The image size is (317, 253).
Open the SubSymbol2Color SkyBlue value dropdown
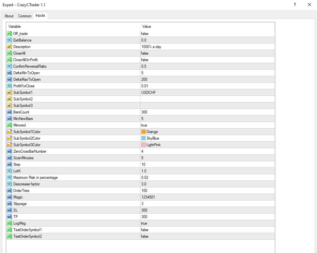(x=207, y=138)
